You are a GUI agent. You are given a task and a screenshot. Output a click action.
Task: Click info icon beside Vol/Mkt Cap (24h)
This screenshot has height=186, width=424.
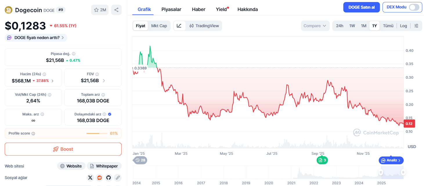coord(49,95)
